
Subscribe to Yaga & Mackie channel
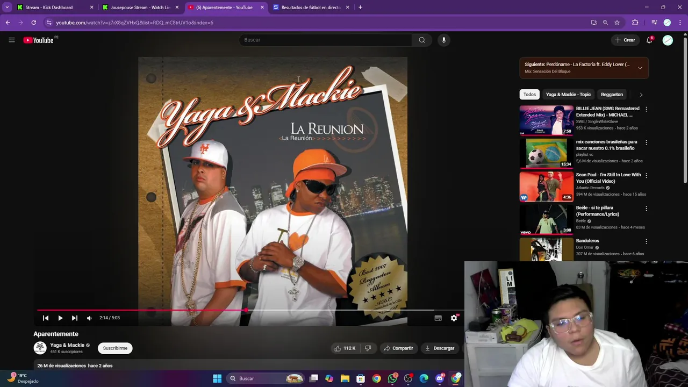115,348
